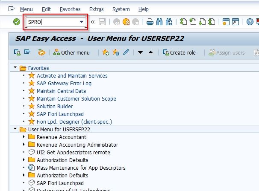
Task: Select Mass Maintenance for App Descriptors
Action: (81, 168)
